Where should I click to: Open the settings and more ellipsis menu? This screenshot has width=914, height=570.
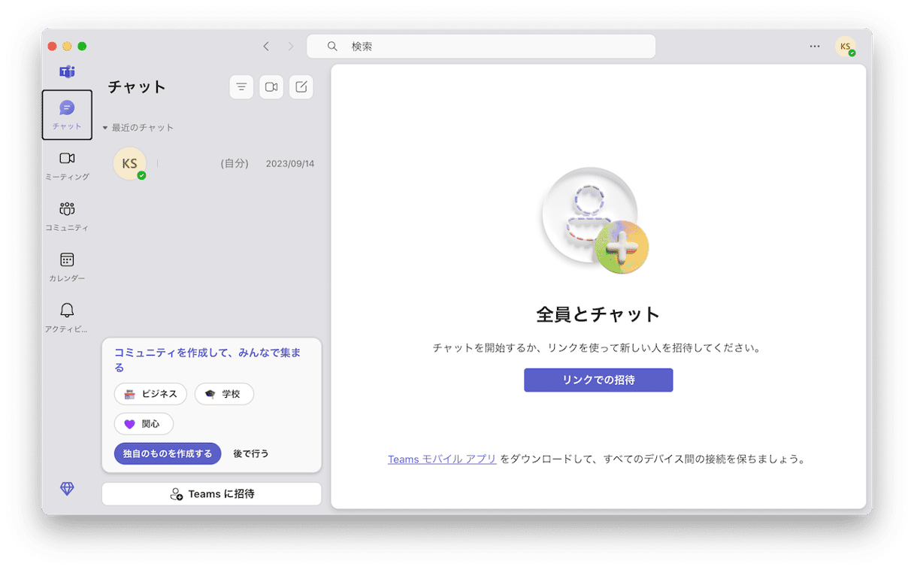(x=815, y=47)
